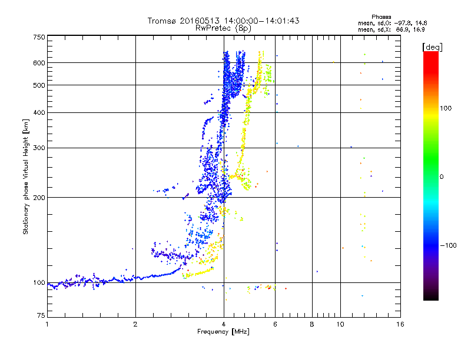Click the '[deg]' colorbar unit label
This screenshot has height=353, width=471.
(x=432, y=47)
